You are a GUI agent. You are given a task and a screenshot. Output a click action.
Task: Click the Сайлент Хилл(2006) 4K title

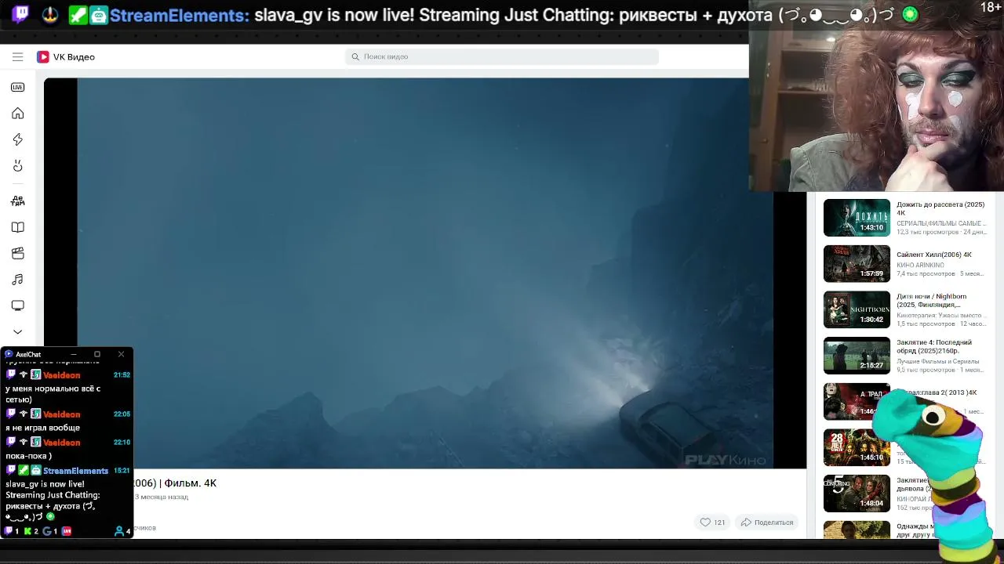pos(934,255)
